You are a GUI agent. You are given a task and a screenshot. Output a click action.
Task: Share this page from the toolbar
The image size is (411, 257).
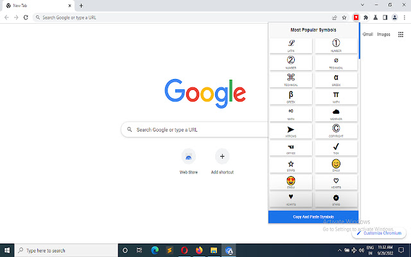click(x=335, y=17)
